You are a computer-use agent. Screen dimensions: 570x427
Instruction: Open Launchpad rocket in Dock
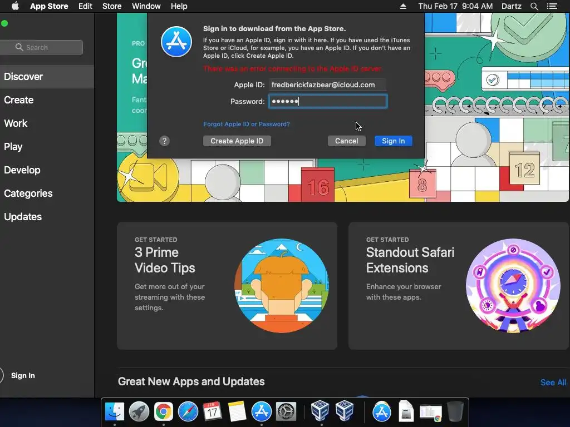(x=139, y=412)
